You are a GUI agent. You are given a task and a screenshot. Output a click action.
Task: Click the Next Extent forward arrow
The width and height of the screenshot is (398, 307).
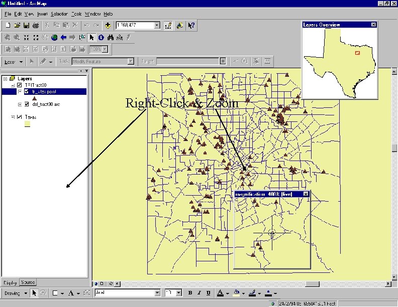72,38
